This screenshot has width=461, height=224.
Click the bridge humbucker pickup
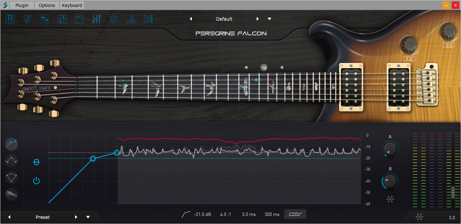pyautogui.click(x=400, y=87)
